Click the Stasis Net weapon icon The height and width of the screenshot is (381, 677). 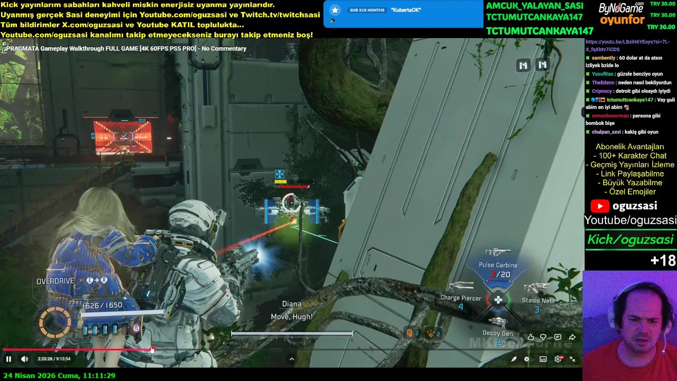coord(536,288)
